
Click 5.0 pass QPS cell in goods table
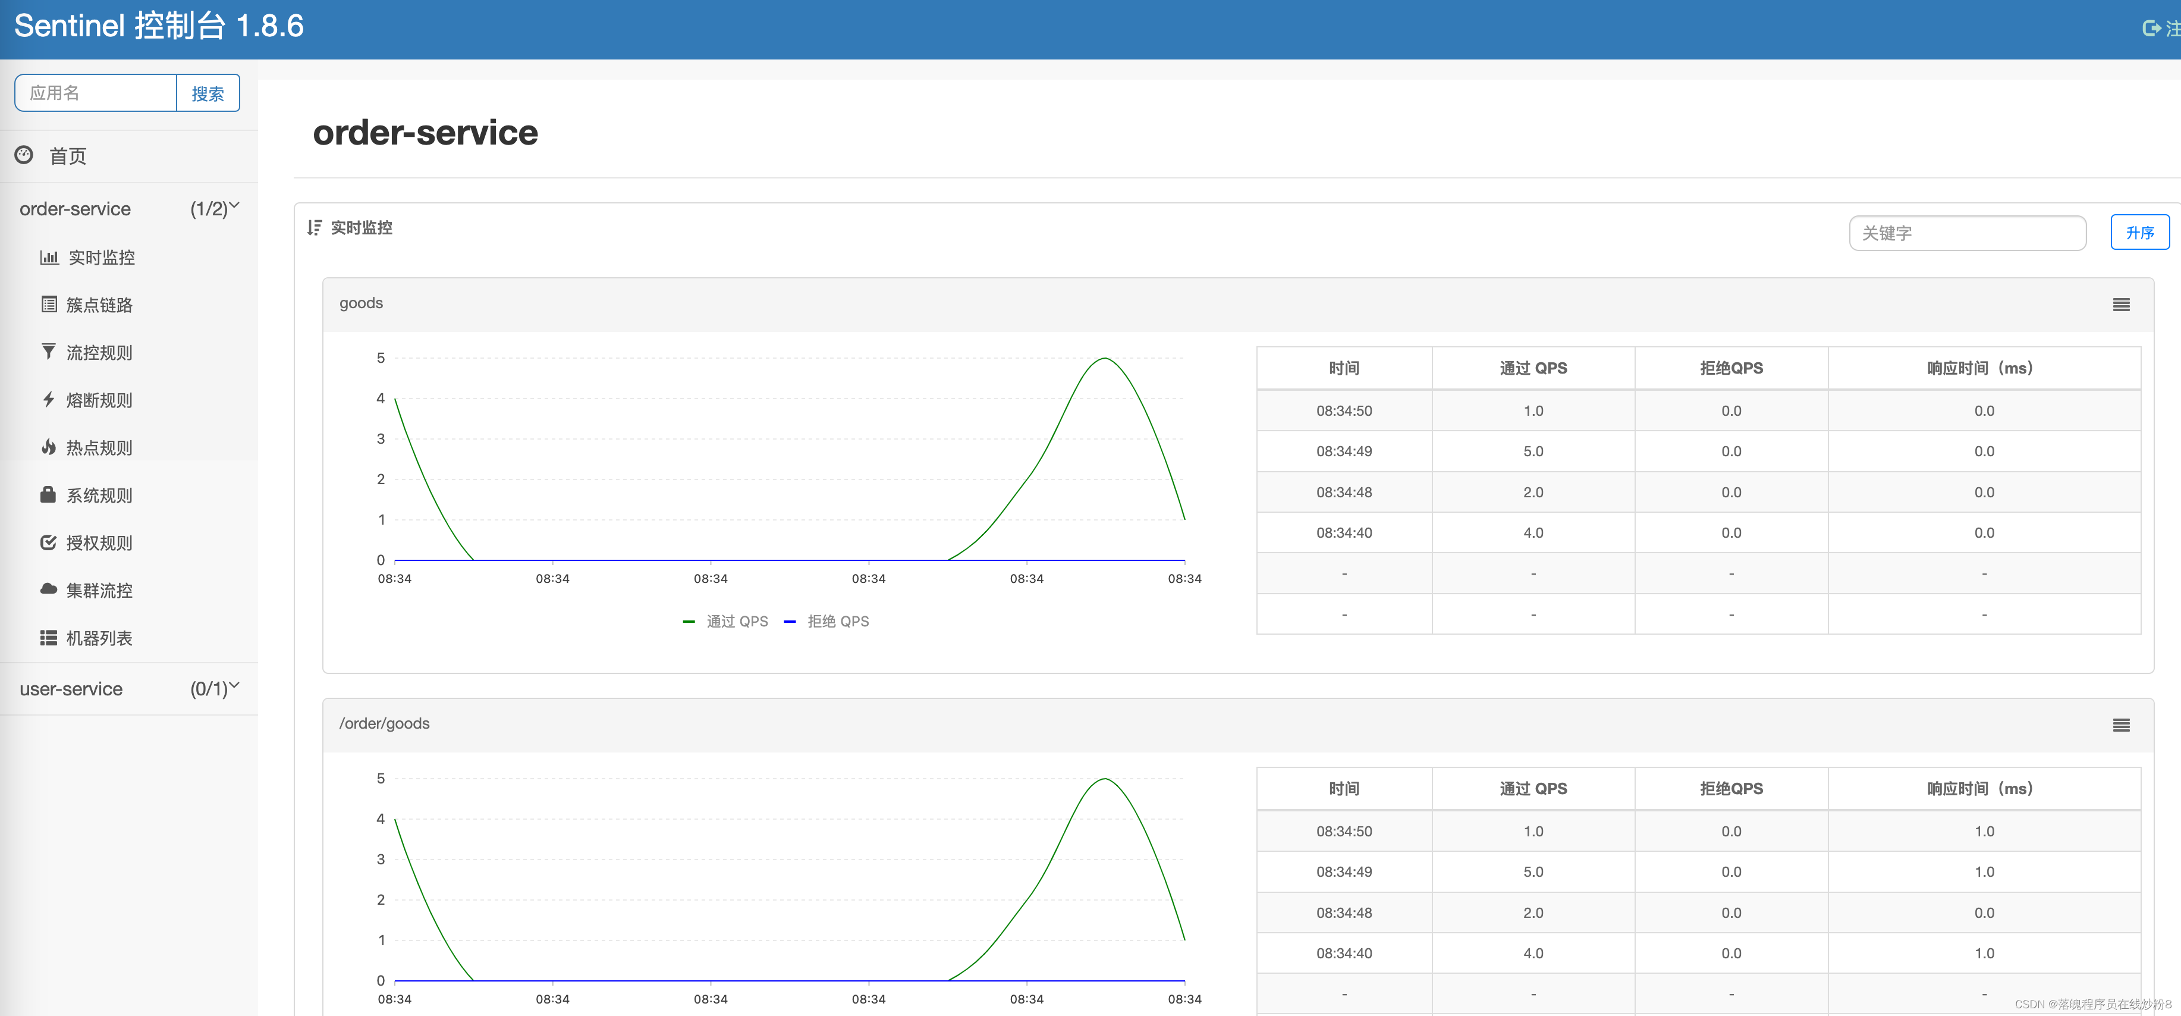[x=1533, y=451]
